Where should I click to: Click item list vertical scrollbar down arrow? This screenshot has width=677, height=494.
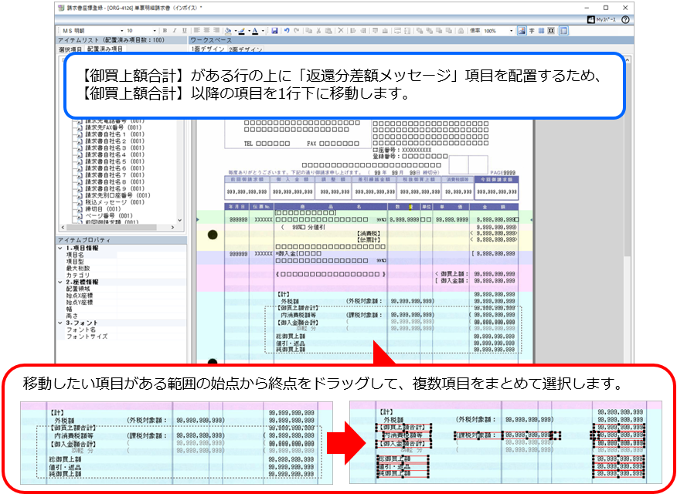click(x=180, y=220)
